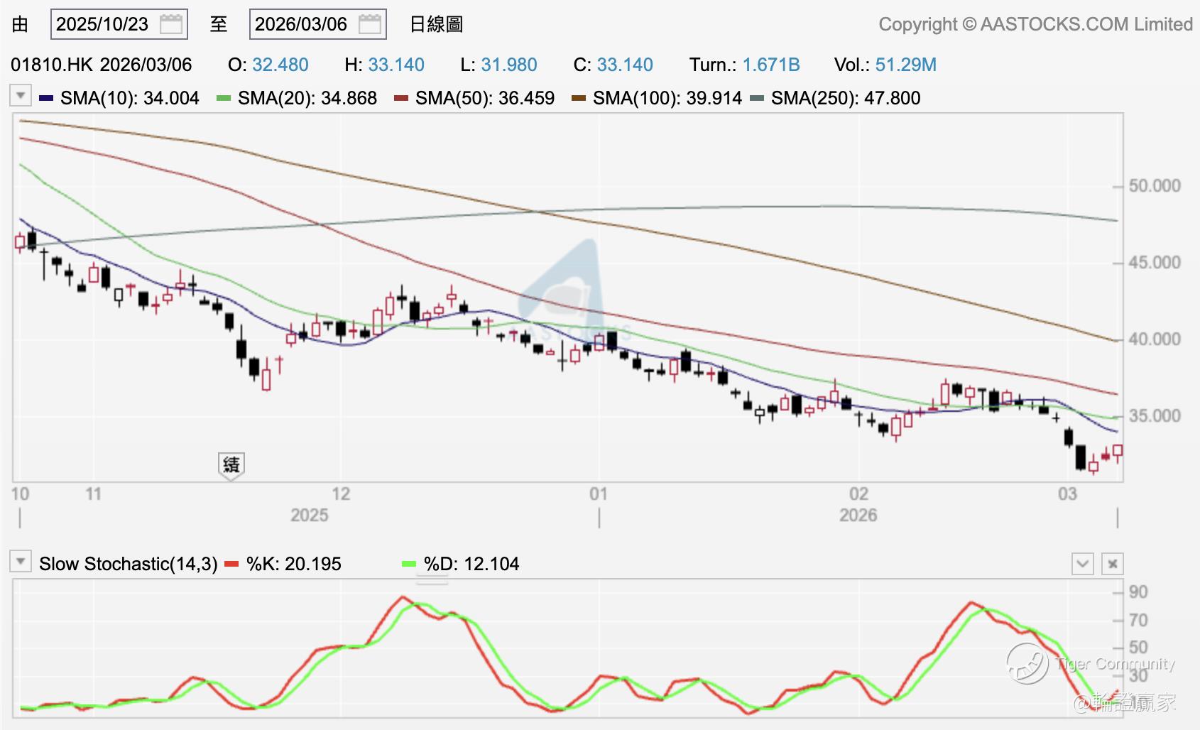Image resolution: width=1200 pixels, height=730 pixels.
Task: Click the SMA(50) red legend swatch
Action: click(401, 98)
